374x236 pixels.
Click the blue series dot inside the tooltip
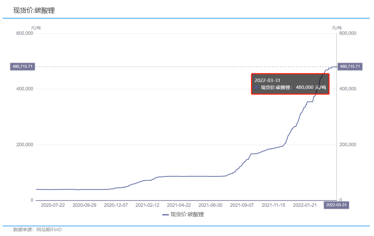256,87
